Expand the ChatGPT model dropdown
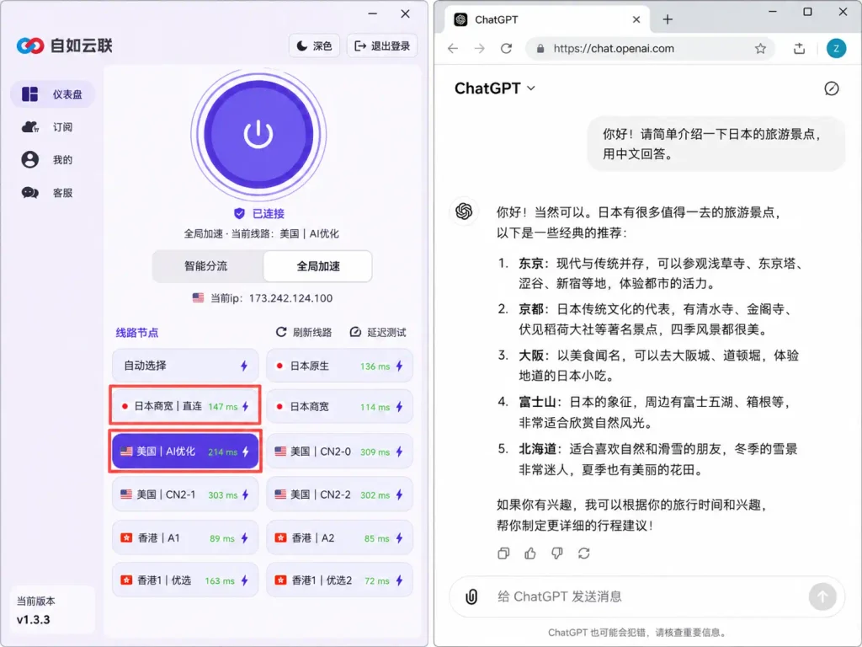The width and height of the screenshot is (862, 647). coord(495,88)
